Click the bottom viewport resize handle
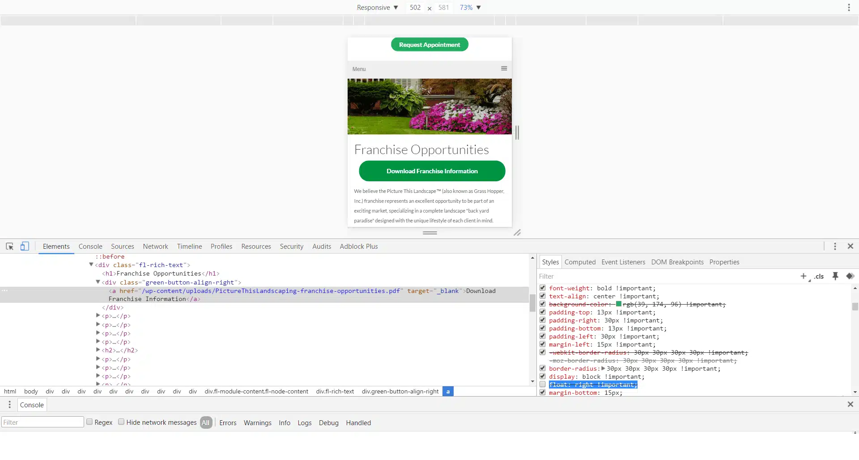Image resolution: width=859 pixels, height=460 pixels. [x=430, y=233]
